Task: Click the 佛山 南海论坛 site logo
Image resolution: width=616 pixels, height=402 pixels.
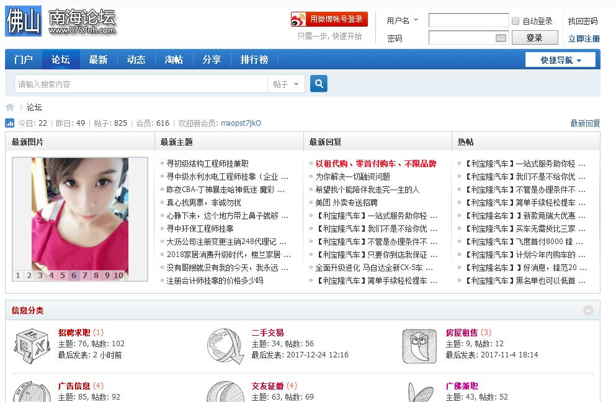Action: [x=61, y=21]
